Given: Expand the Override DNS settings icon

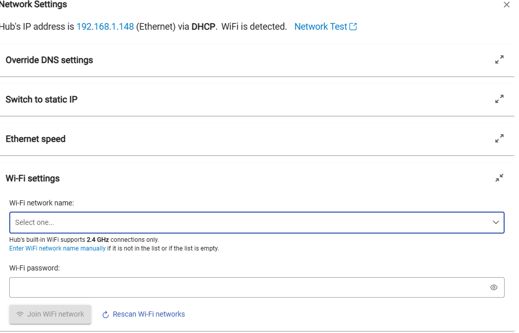Looking at the screenshot, I should tap(499, 60).
